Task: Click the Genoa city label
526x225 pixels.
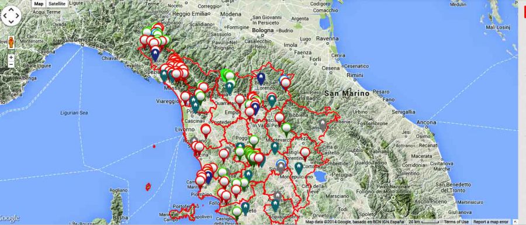Action: (x=83, y=39)
